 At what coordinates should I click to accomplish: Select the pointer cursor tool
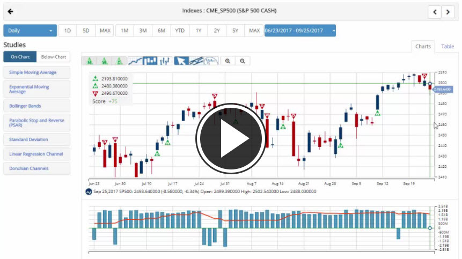click(181, 61)
